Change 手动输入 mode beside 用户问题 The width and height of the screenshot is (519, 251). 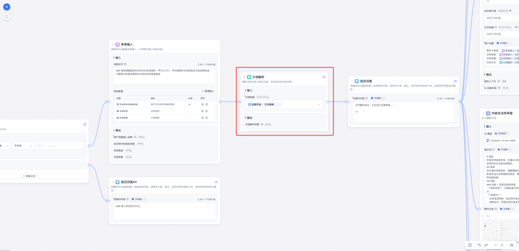[503, 43]
